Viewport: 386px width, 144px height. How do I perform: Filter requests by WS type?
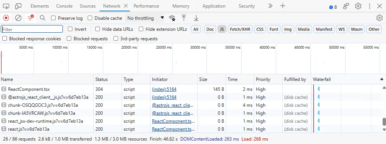[341, 29]
